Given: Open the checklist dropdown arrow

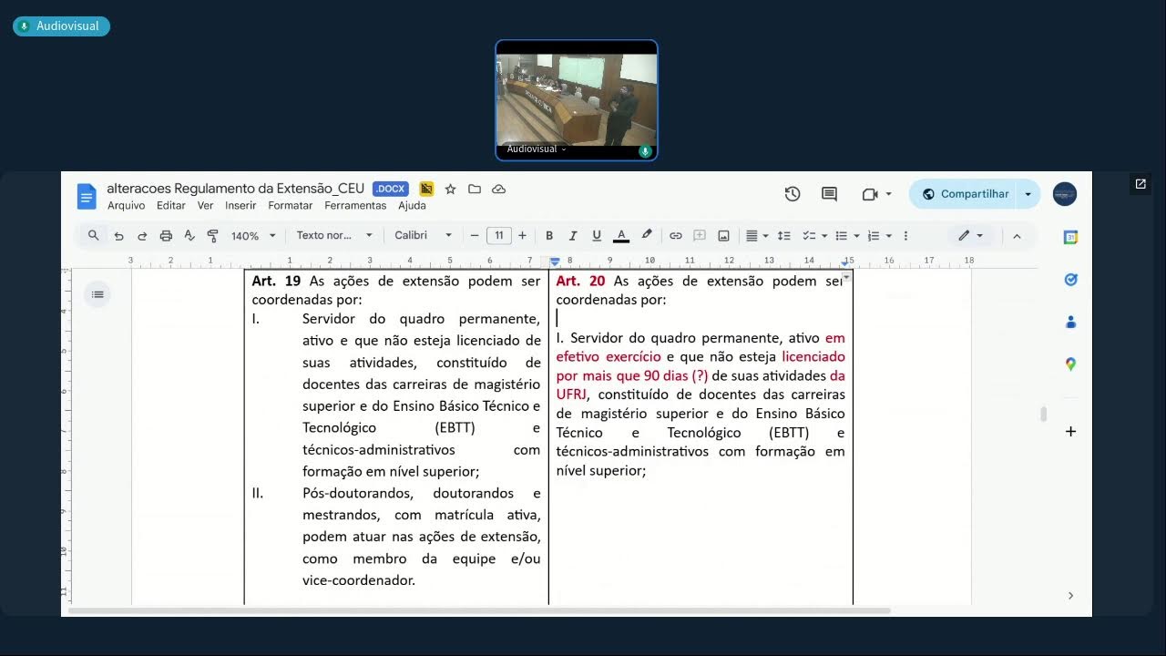Looking at the screenshot, I should pos(824,236).
